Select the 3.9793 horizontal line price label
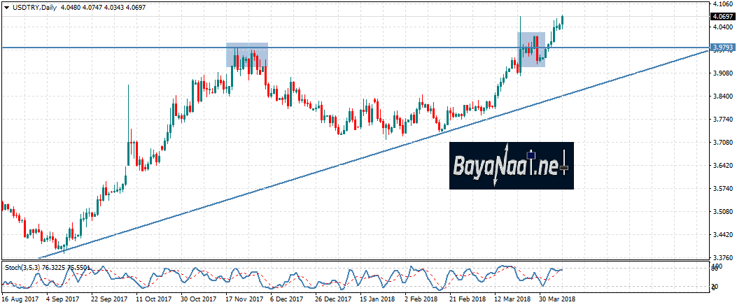 (721, 48)
